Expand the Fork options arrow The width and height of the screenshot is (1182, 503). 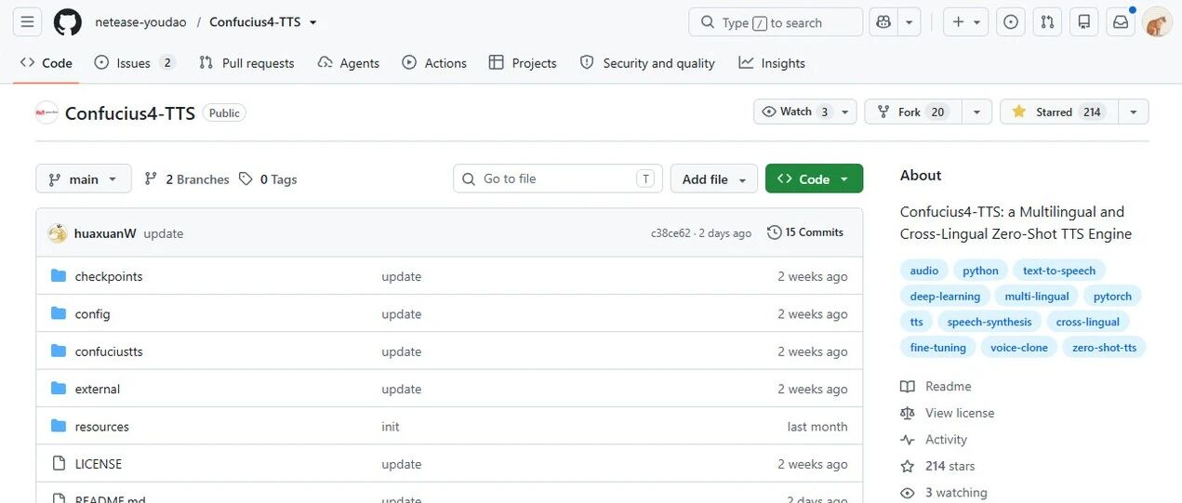click(x=976, y=112)
